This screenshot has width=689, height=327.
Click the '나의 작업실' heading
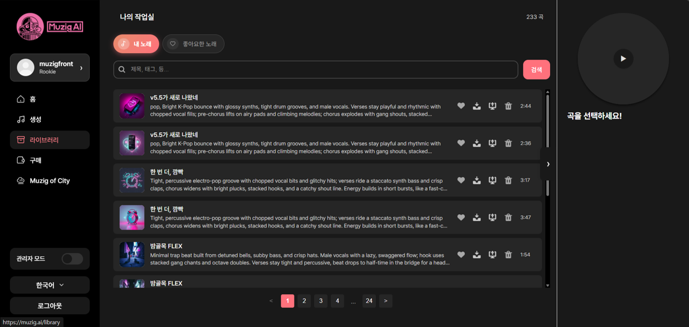pos(137,17)
